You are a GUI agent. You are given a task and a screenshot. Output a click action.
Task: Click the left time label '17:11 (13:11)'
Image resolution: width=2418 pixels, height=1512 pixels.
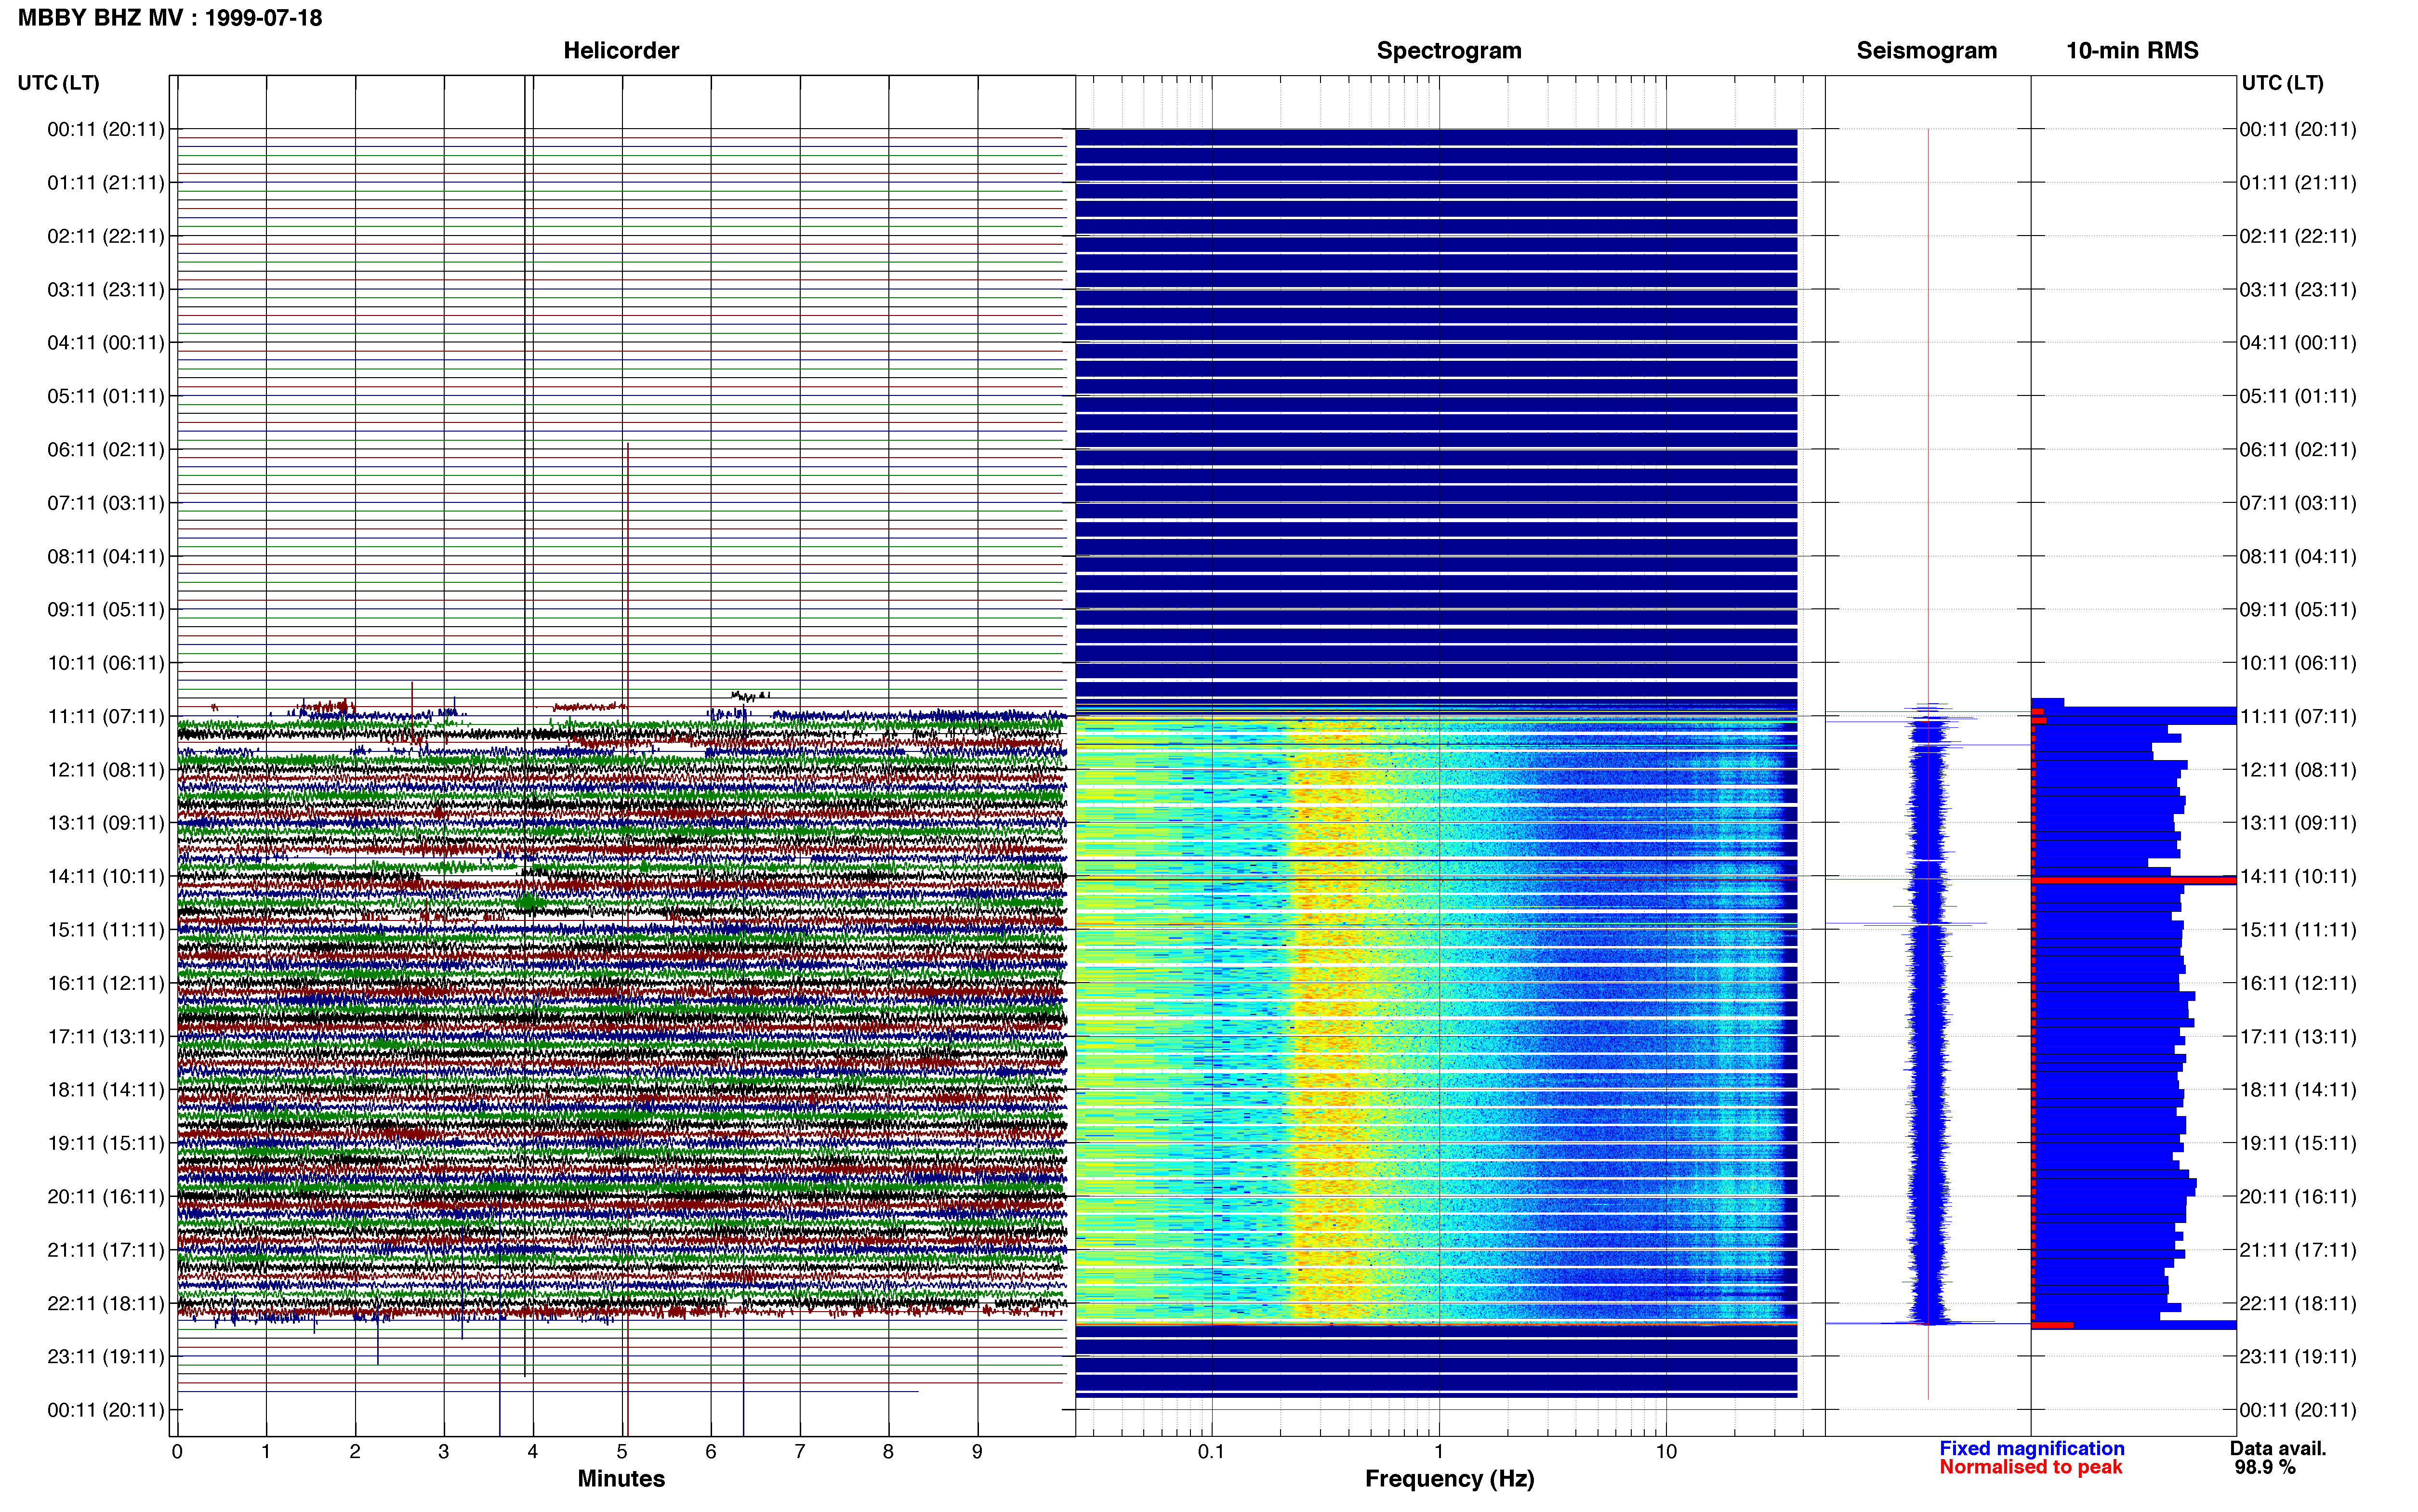coord(106,1037)
